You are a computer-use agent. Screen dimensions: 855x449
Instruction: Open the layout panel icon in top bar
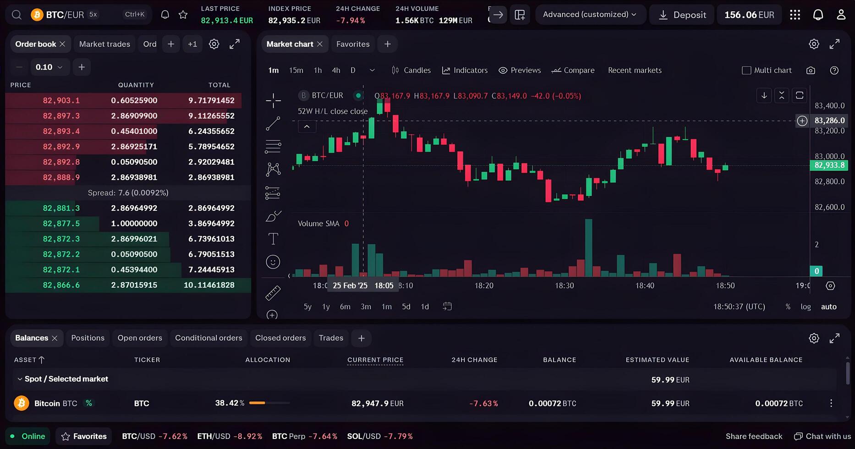pyautogui.click(x=520, y=15)
